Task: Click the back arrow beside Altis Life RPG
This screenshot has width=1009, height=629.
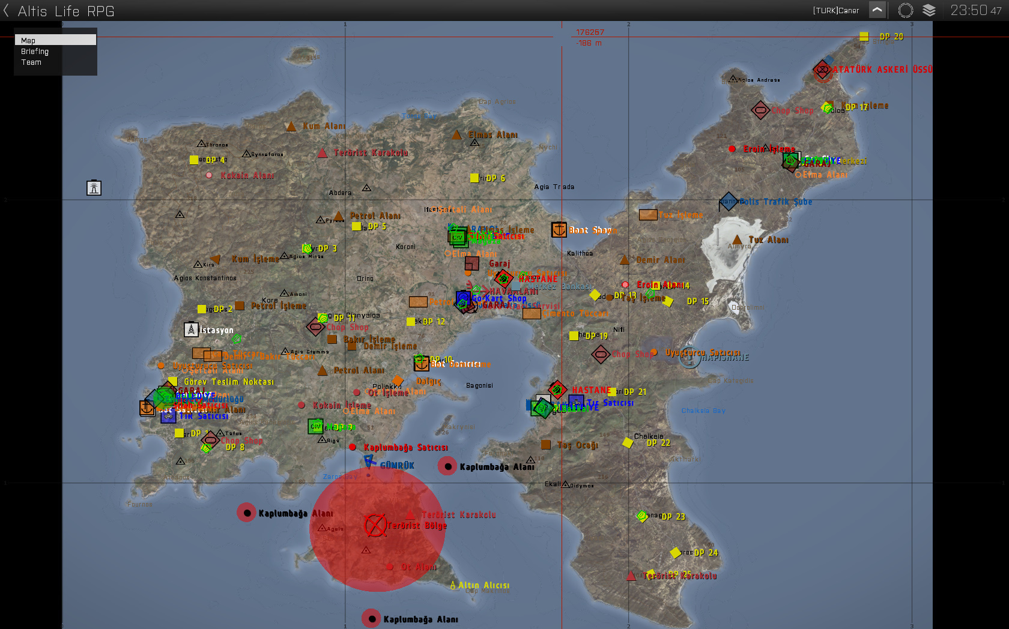Action: (x=6, y=11)
